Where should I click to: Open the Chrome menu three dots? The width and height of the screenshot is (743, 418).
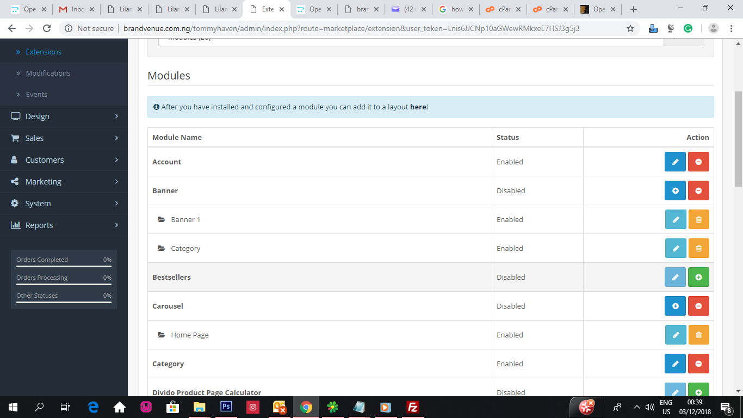point(732,28)
